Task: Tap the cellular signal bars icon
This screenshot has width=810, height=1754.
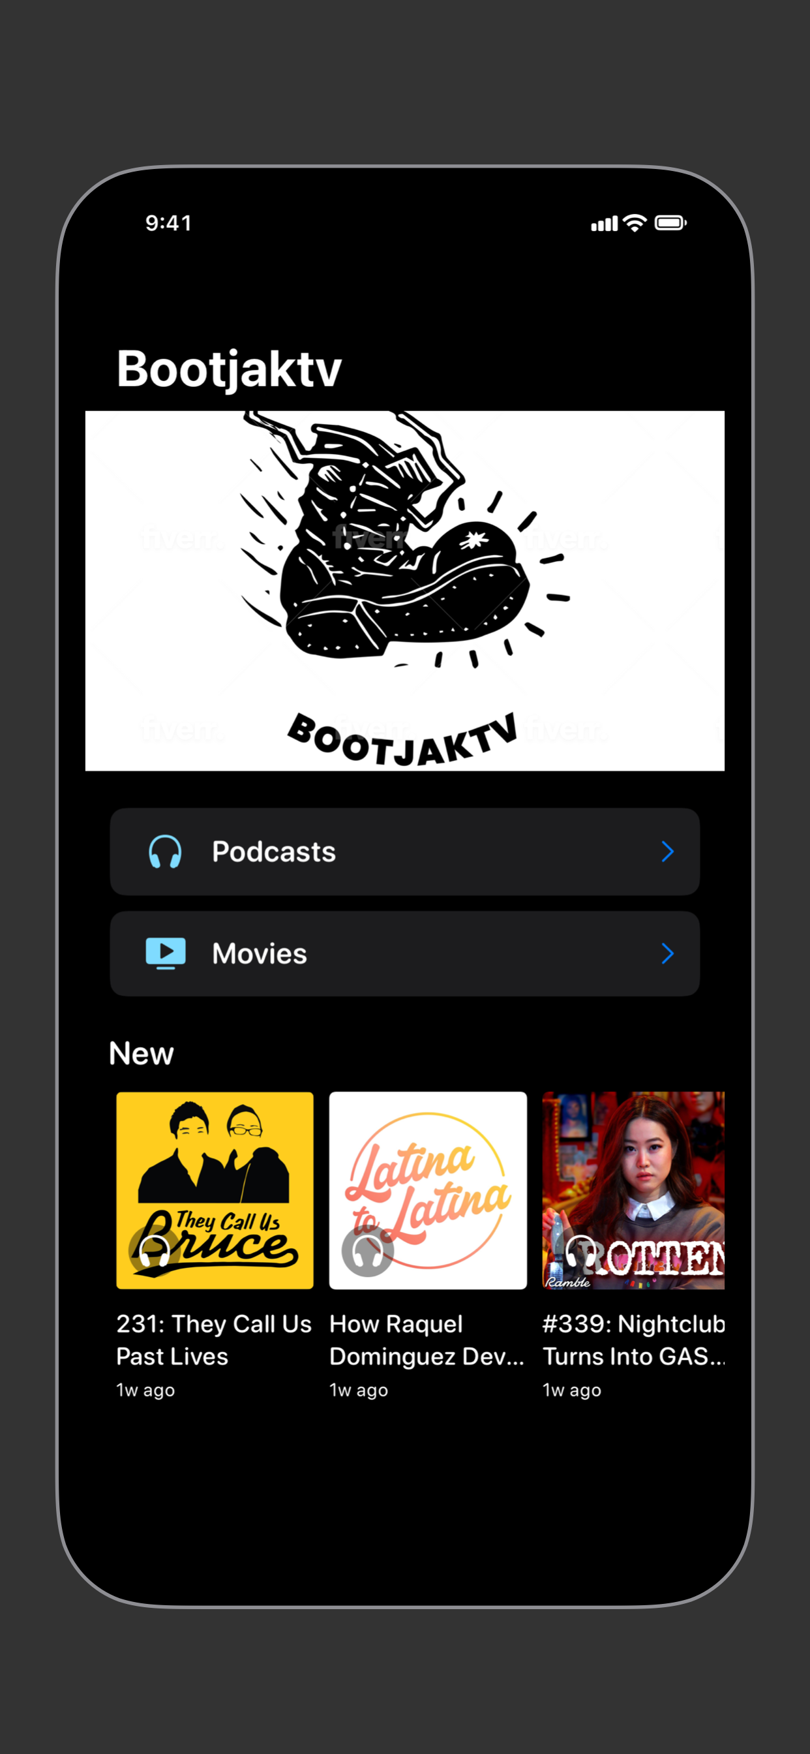Action: (x=604, y=223)
